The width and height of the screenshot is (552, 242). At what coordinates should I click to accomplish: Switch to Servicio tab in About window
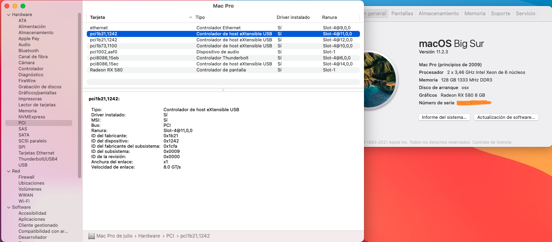click(x=525, y=14)
